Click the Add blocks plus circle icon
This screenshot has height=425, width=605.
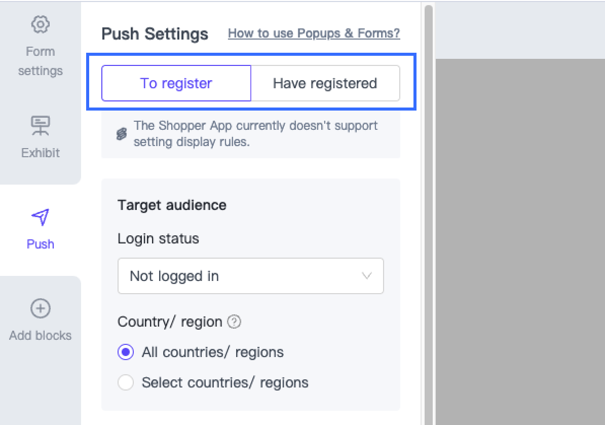click(40, 308)
